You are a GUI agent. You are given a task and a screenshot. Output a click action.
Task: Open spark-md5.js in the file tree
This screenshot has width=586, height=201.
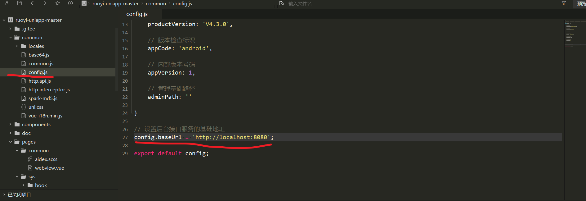click(x=43, y=98)
